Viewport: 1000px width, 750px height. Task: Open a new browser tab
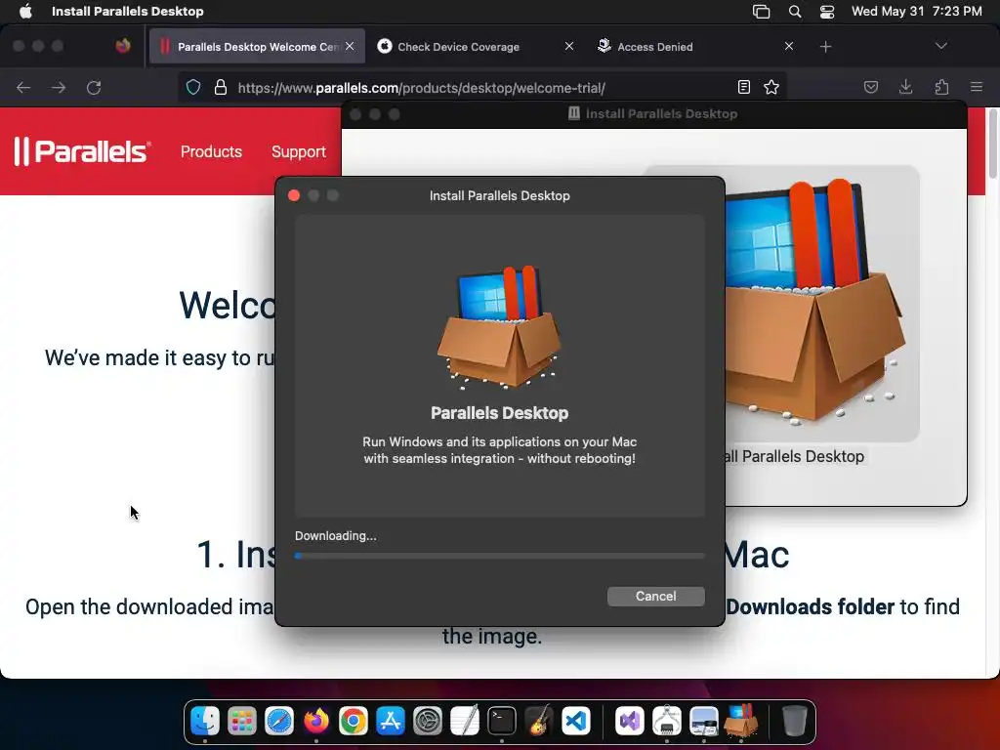tap(825, 47)
